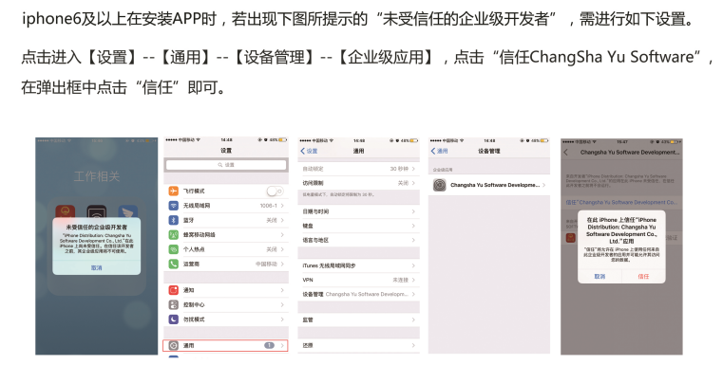This screenshot has width=723, height=365.
Task: Click the 企业级应用 section header
Action: point(442,170)
